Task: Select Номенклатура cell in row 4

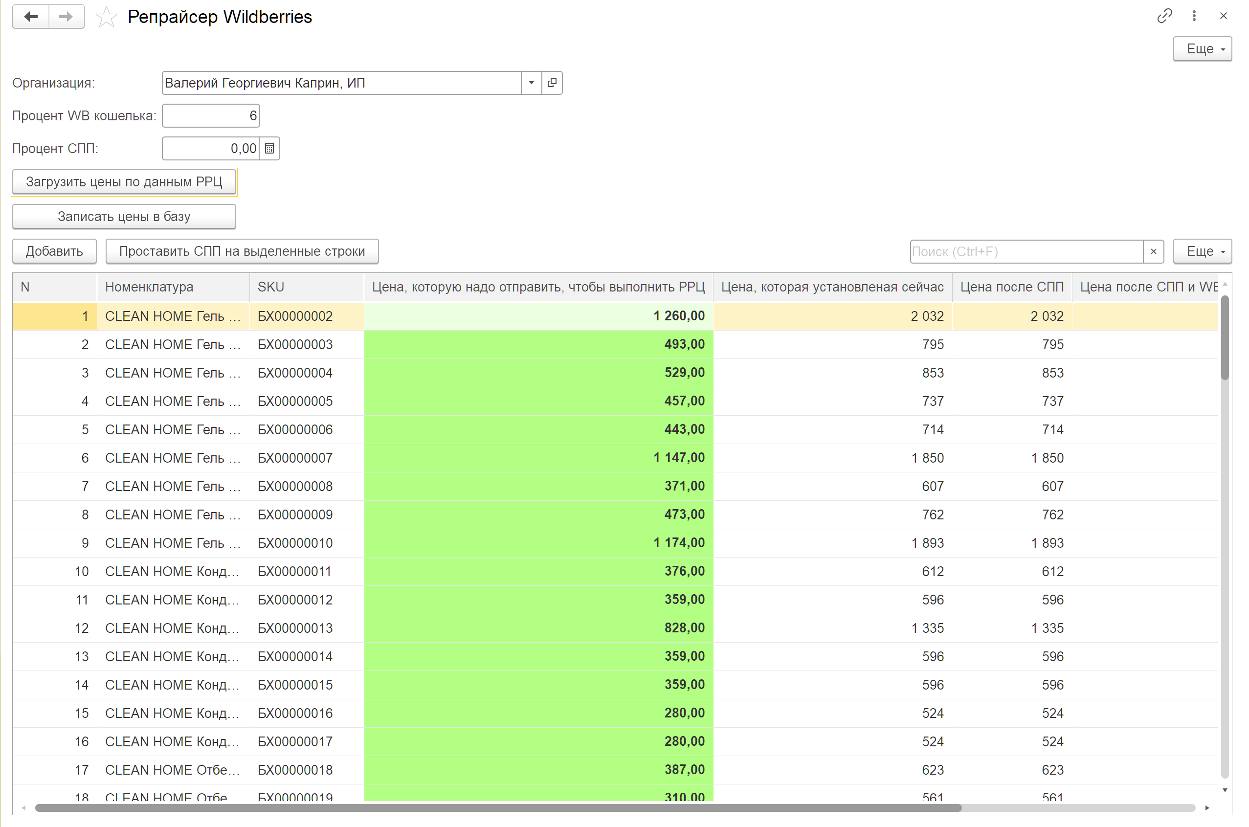Action: pos(173,402)
